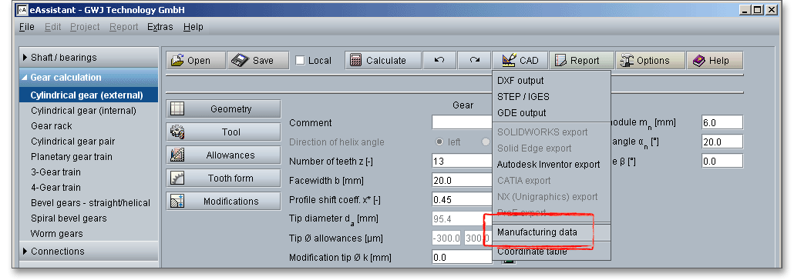This screenshot has width=794, height=280.
Task: Select Planetary gear train in sidebar
Action: [x=72, y=157]
